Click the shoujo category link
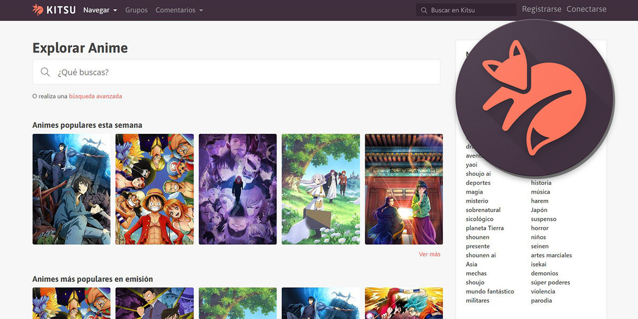The image size is (638, 319). coord(475,282)
